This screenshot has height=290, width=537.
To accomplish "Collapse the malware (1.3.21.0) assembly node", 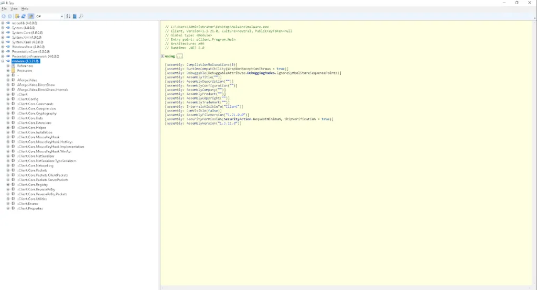I will coord(3,61).
